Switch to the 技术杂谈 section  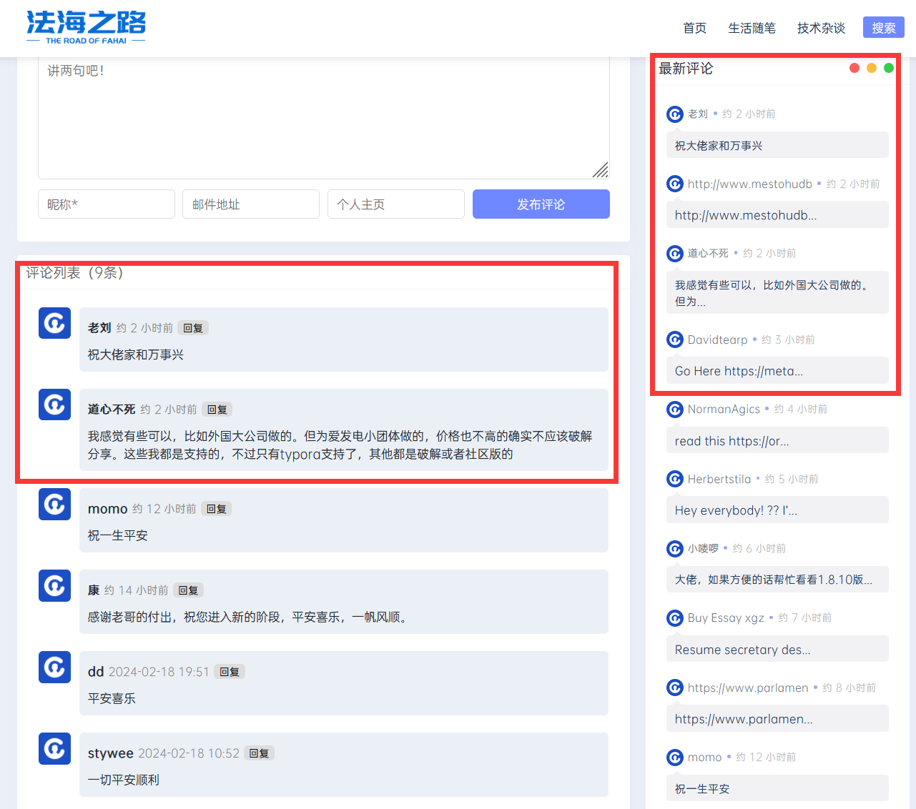(821, 27)
